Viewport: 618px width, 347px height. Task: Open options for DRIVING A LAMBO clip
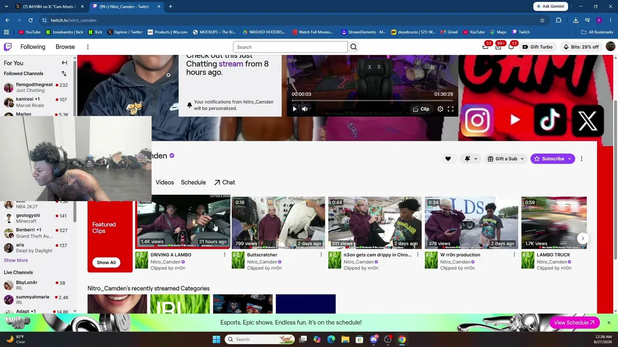coord(225,255)
